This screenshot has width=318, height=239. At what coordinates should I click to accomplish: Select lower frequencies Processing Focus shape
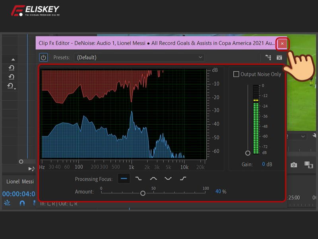138,179
